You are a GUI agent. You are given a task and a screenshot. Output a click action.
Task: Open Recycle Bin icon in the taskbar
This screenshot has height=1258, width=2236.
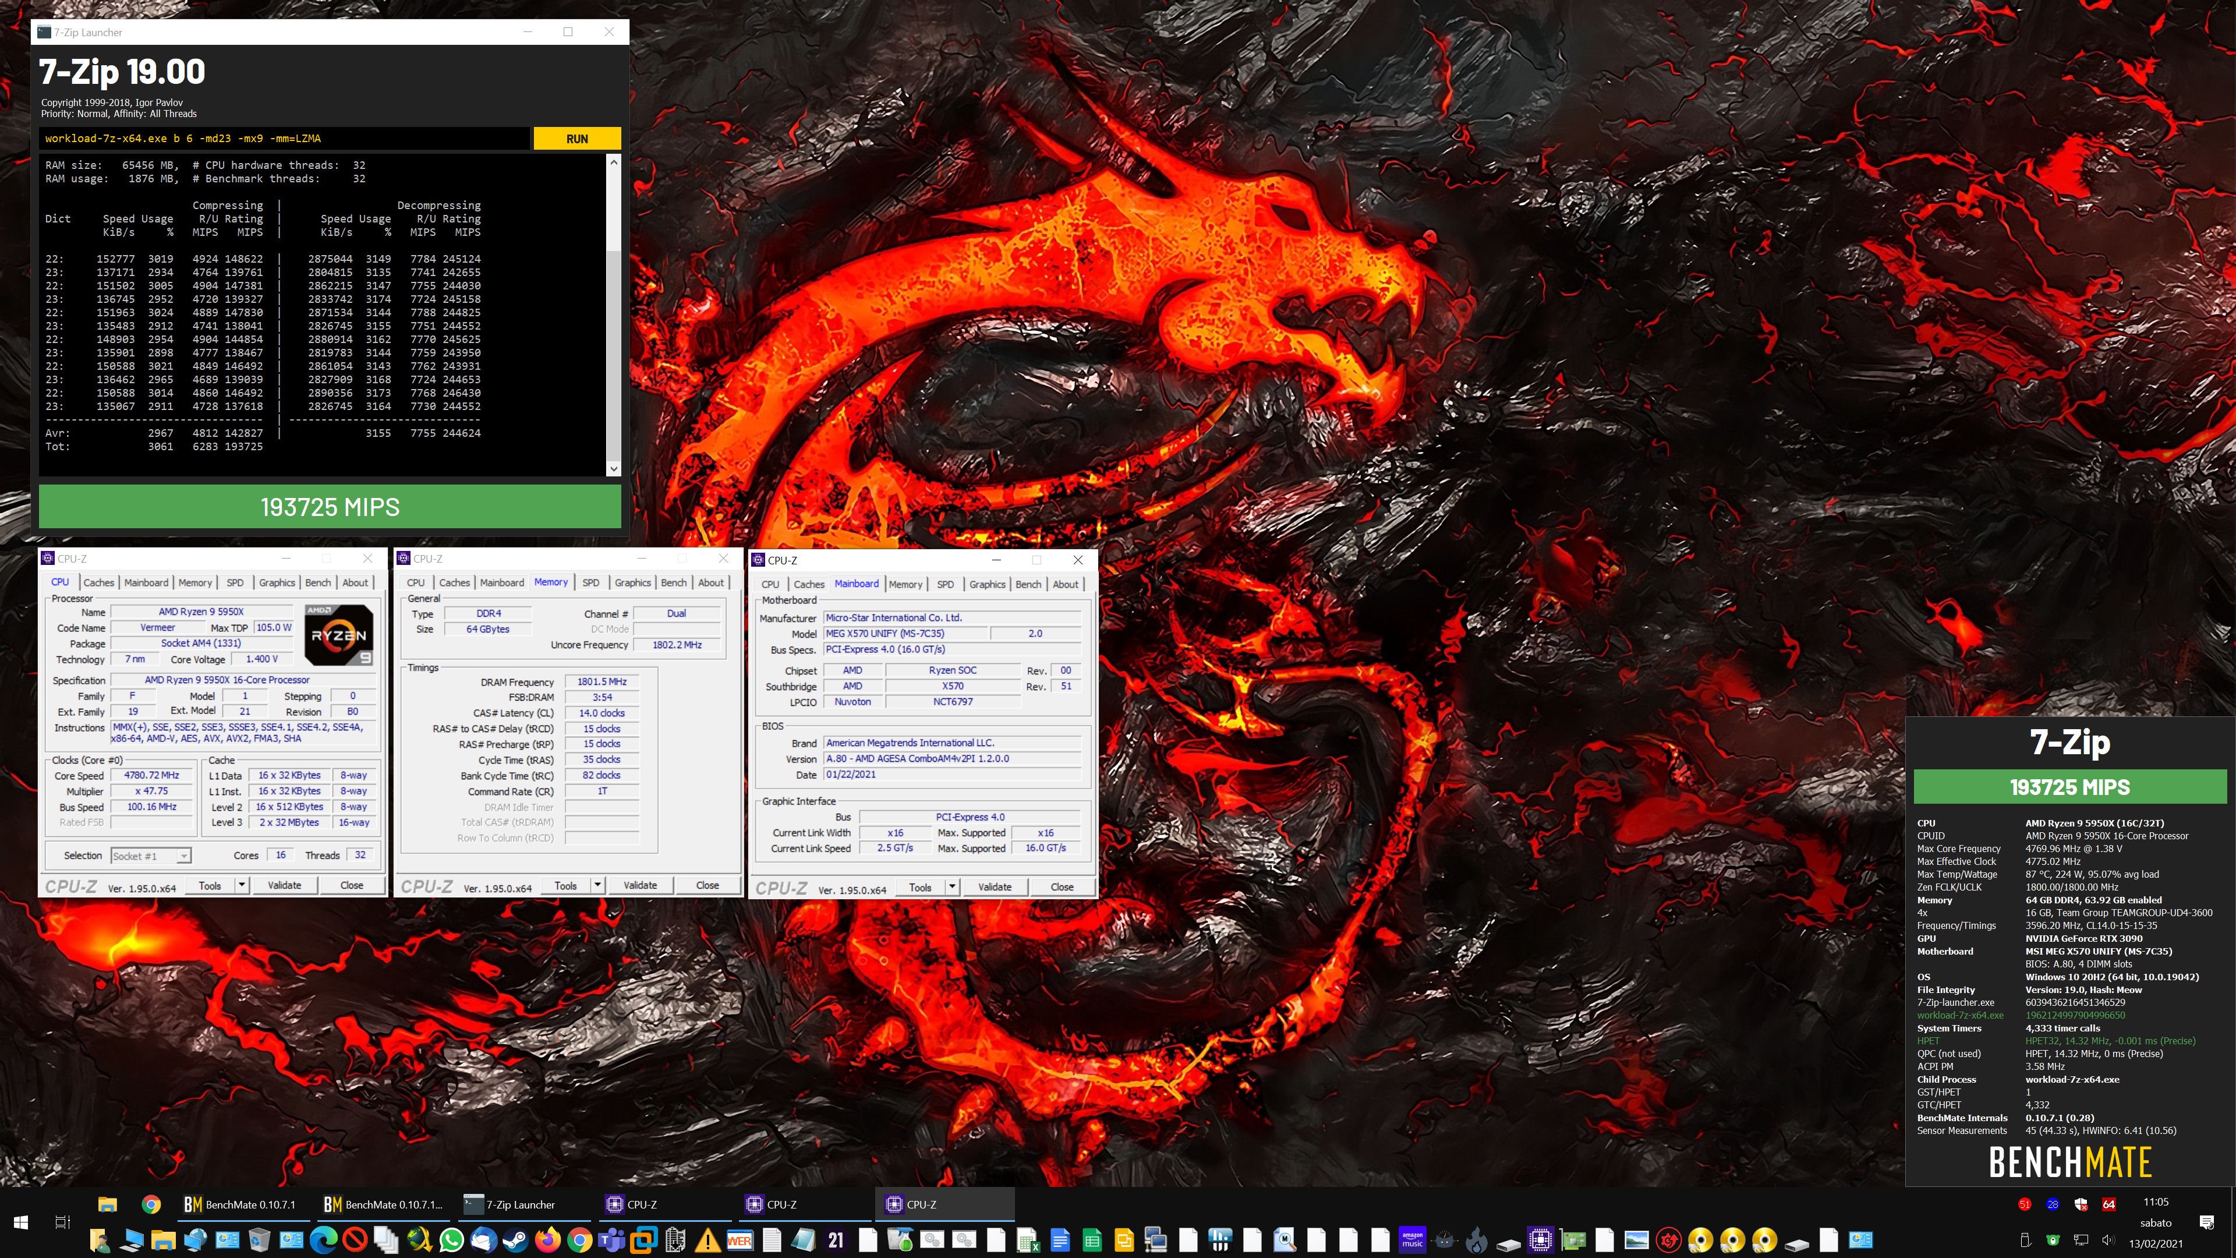pos(260,1241)
